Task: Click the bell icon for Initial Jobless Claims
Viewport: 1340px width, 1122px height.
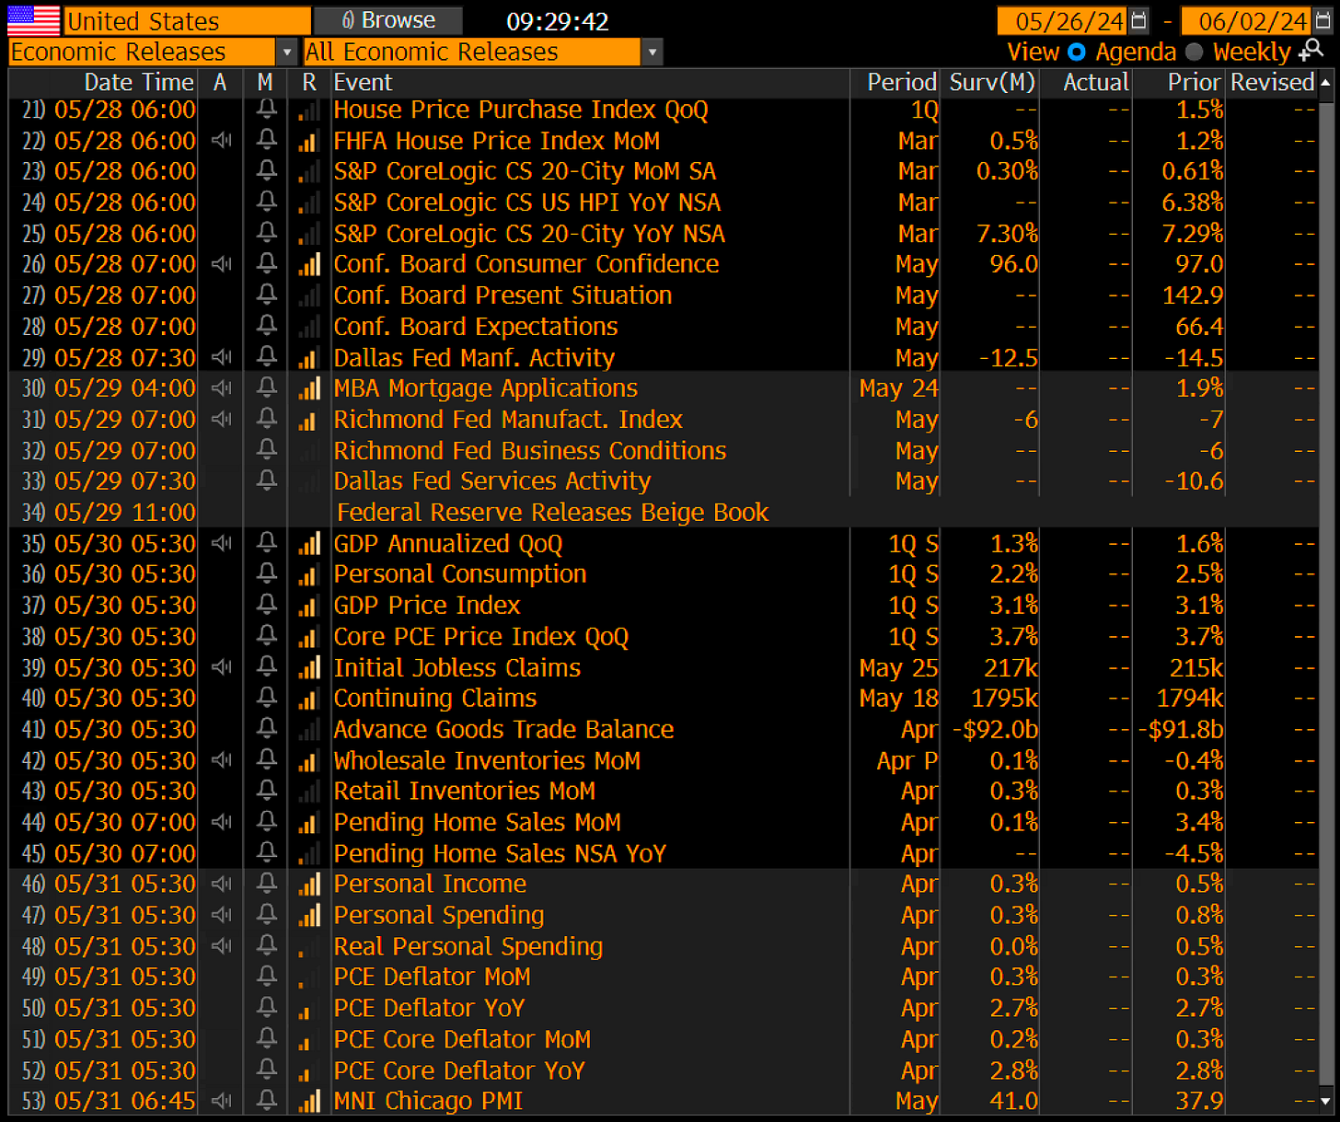Action: [x=267, y=667]
